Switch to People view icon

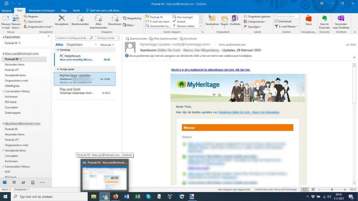point(23,182)
